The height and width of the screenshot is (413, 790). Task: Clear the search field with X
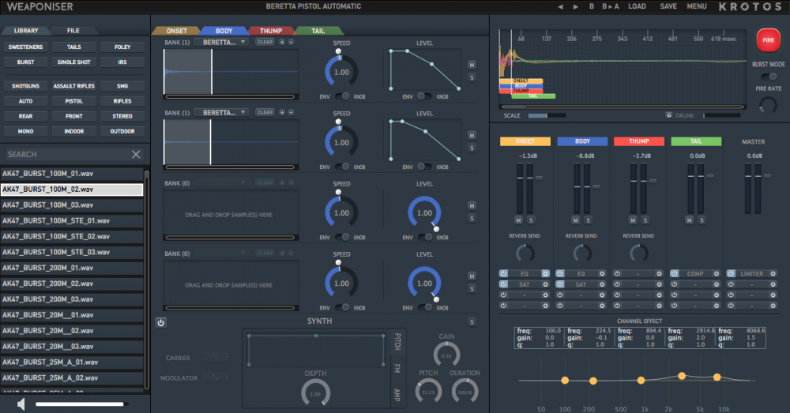[136, 155]
